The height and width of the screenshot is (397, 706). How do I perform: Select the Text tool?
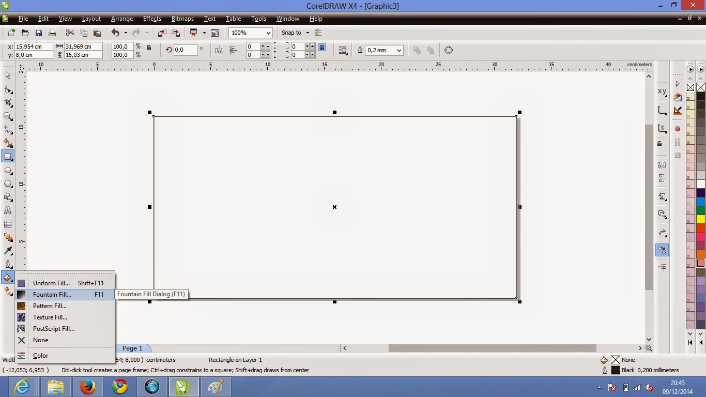[8, 210]
